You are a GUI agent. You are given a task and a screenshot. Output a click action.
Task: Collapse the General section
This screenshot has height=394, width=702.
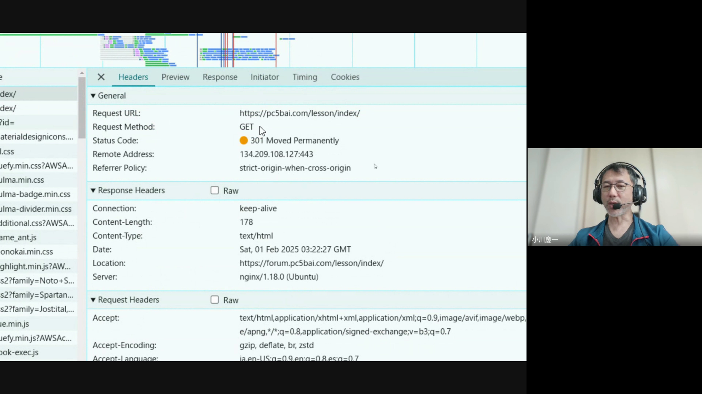93,96
